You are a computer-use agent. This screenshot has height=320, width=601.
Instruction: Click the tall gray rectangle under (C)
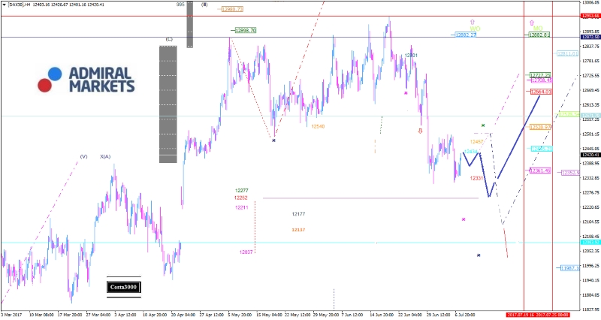pos(168,104)
